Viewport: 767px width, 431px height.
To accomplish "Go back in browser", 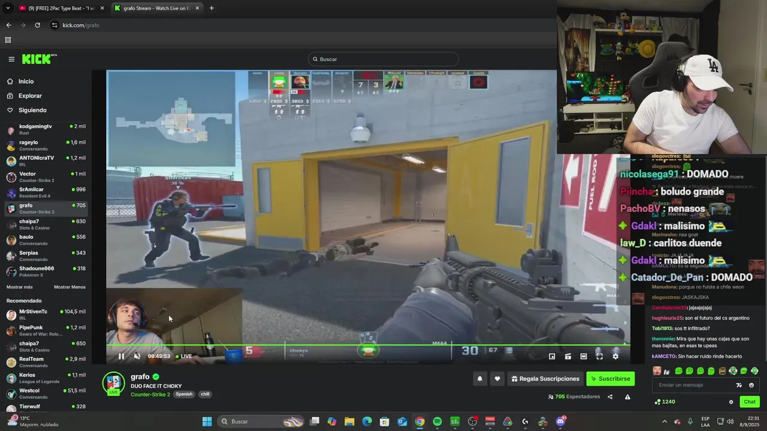I will 8,25.
